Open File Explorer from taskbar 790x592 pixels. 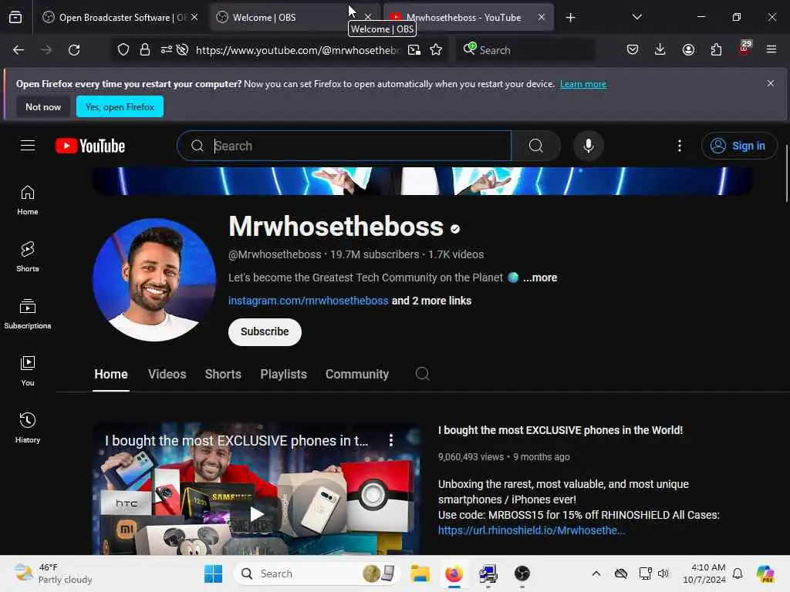pyautogui.click(x=420, y=573)
